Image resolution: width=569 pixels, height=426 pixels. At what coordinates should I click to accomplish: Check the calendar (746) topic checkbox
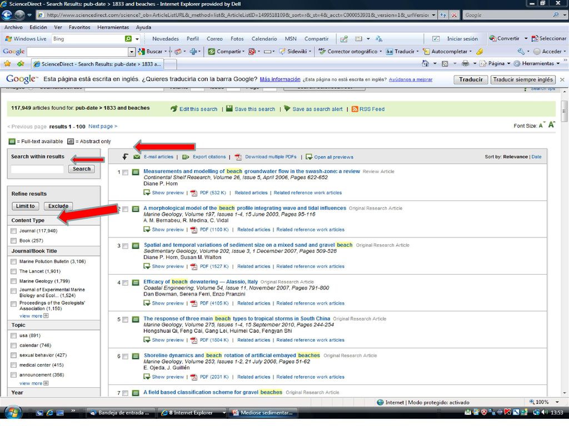(14, 346)
